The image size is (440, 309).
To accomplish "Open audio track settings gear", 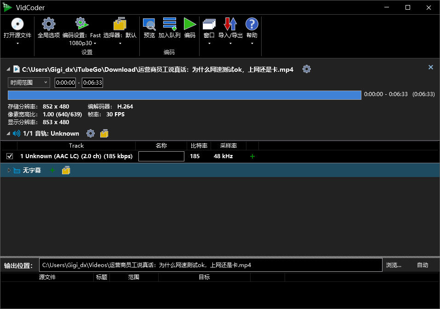I will (x=91, y=133).
